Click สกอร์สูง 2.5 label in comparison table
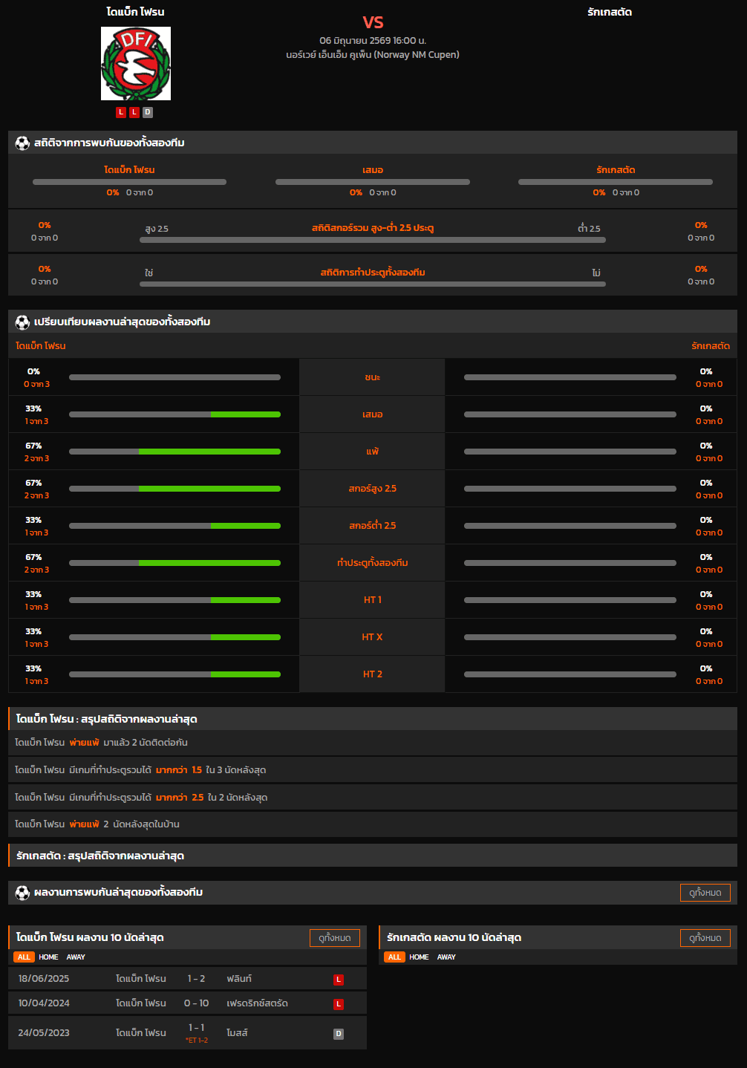Viewport: 747px width, 1068px height. coord(373,489)
